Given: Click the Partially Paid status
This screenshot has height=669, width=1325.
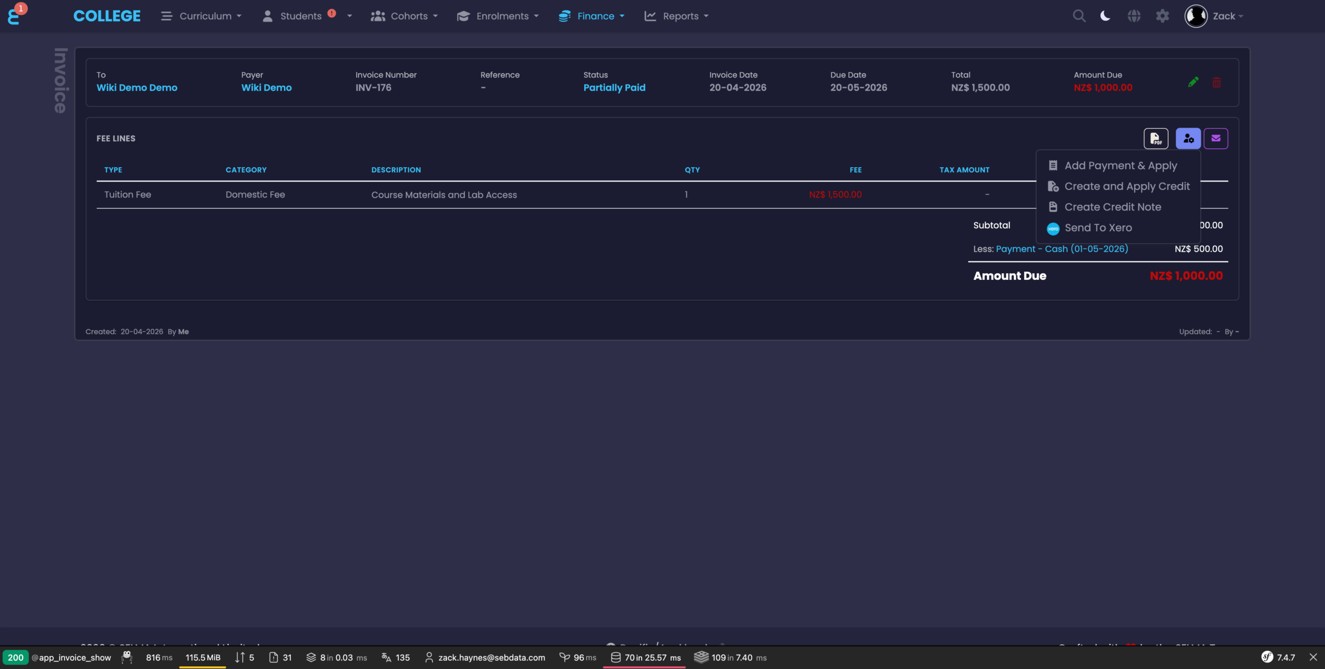Looking at the screenshot, I should (x=614, y=87).
